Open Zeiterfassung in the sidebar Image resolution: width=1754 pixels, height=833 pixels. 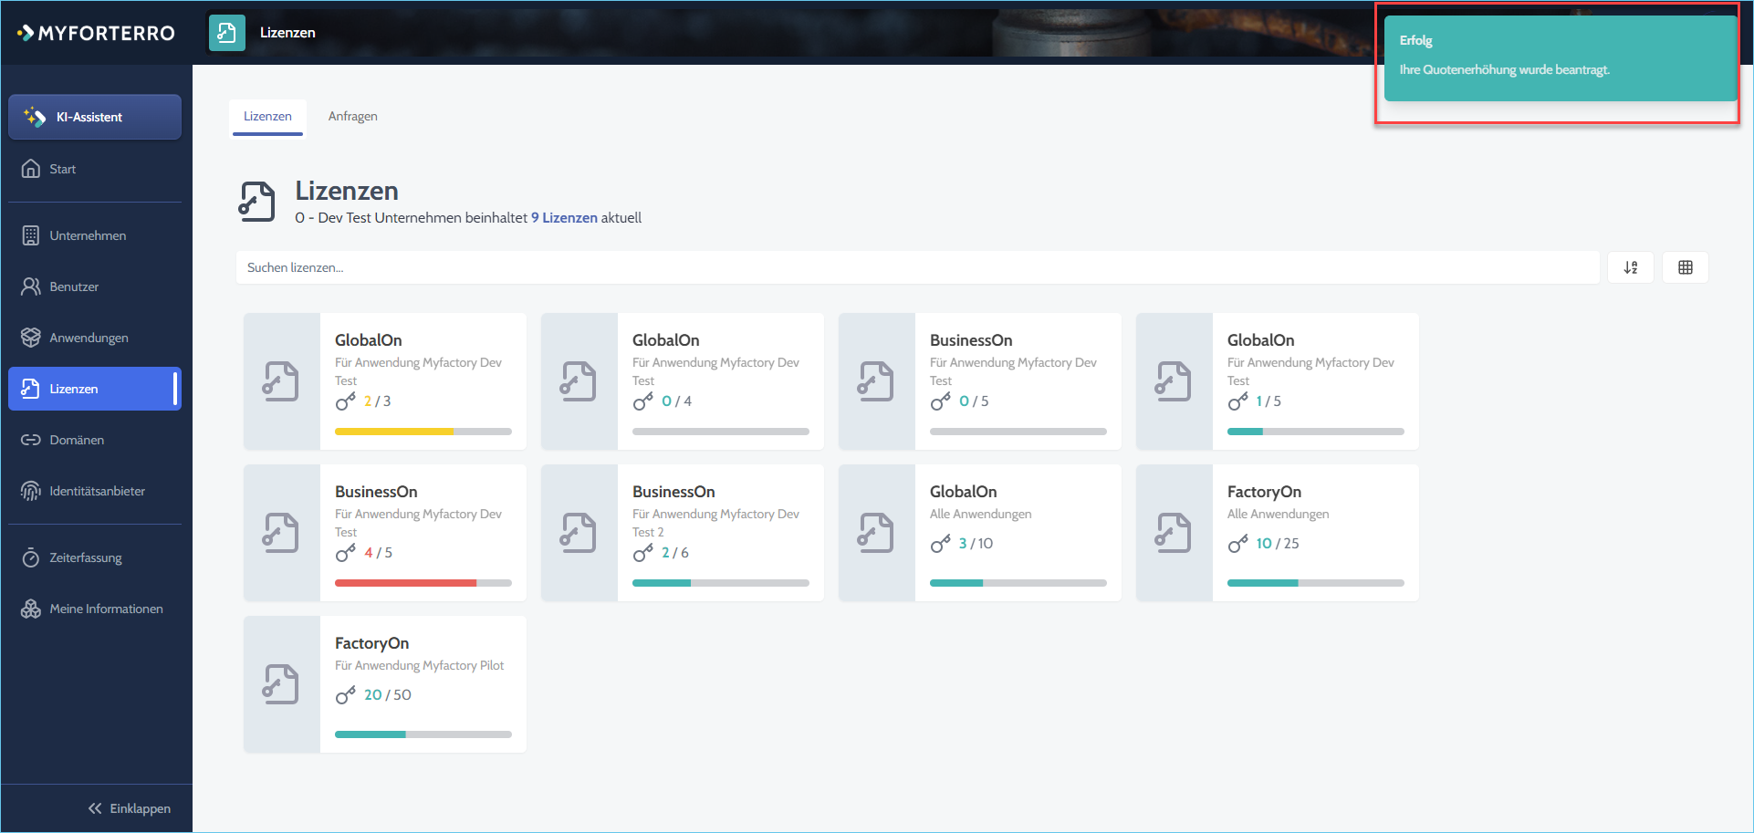(95, 557)
